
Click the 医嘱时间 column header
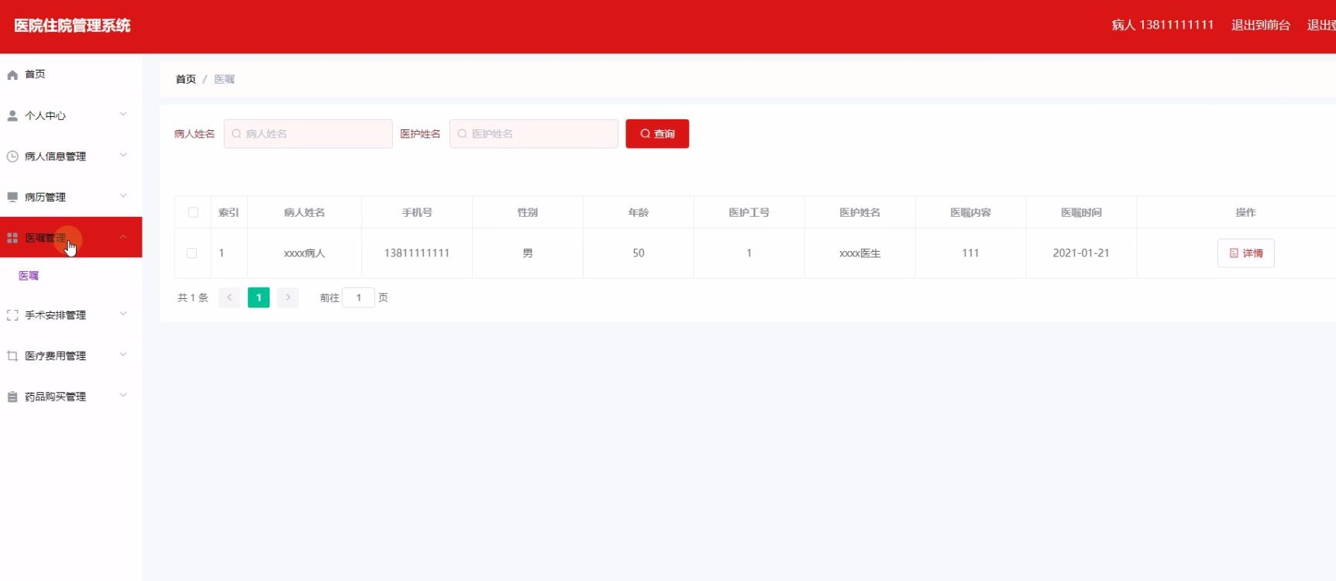[1081, 212]
